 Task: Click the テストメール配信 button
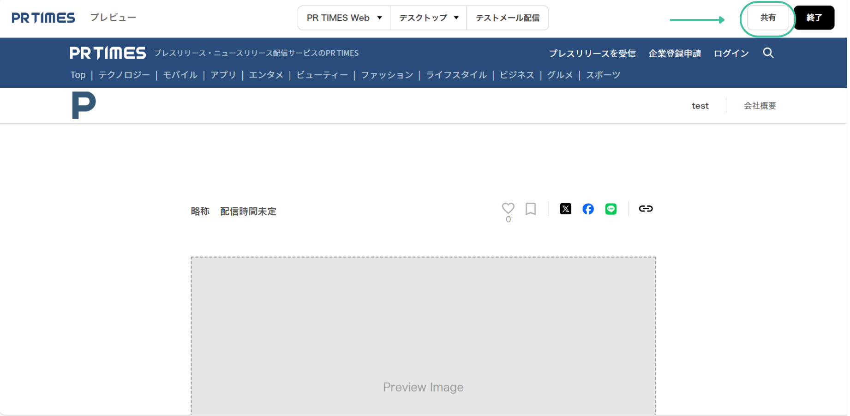point(508,18)
